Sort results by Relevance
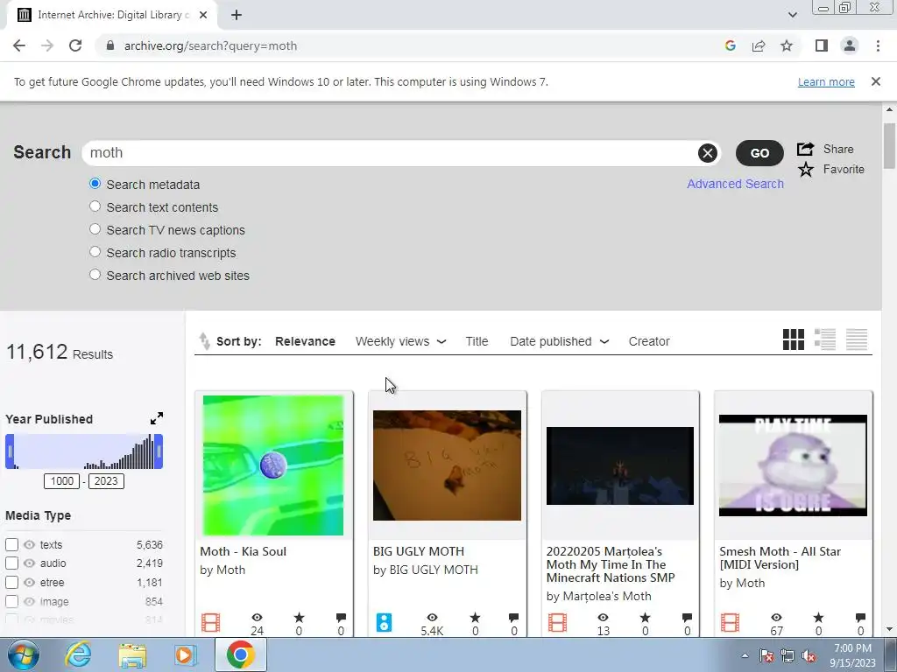This screenshot has width=897, height=672. (x=305, y=341)
